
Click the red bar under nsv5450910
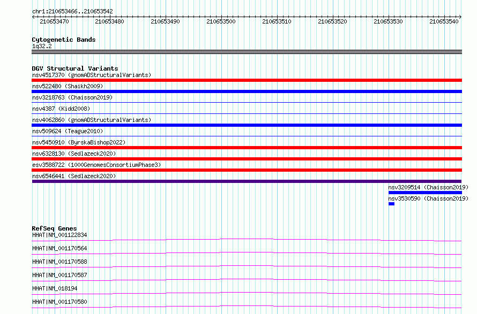pyautogui.click(x=247, y=148)
